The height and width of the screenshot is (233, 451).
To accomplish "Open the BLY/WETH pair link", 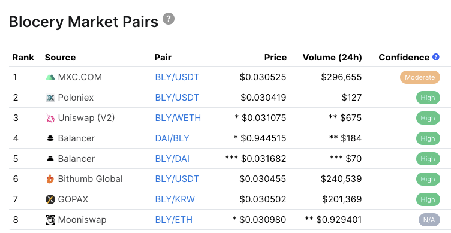I will [178, 118].
